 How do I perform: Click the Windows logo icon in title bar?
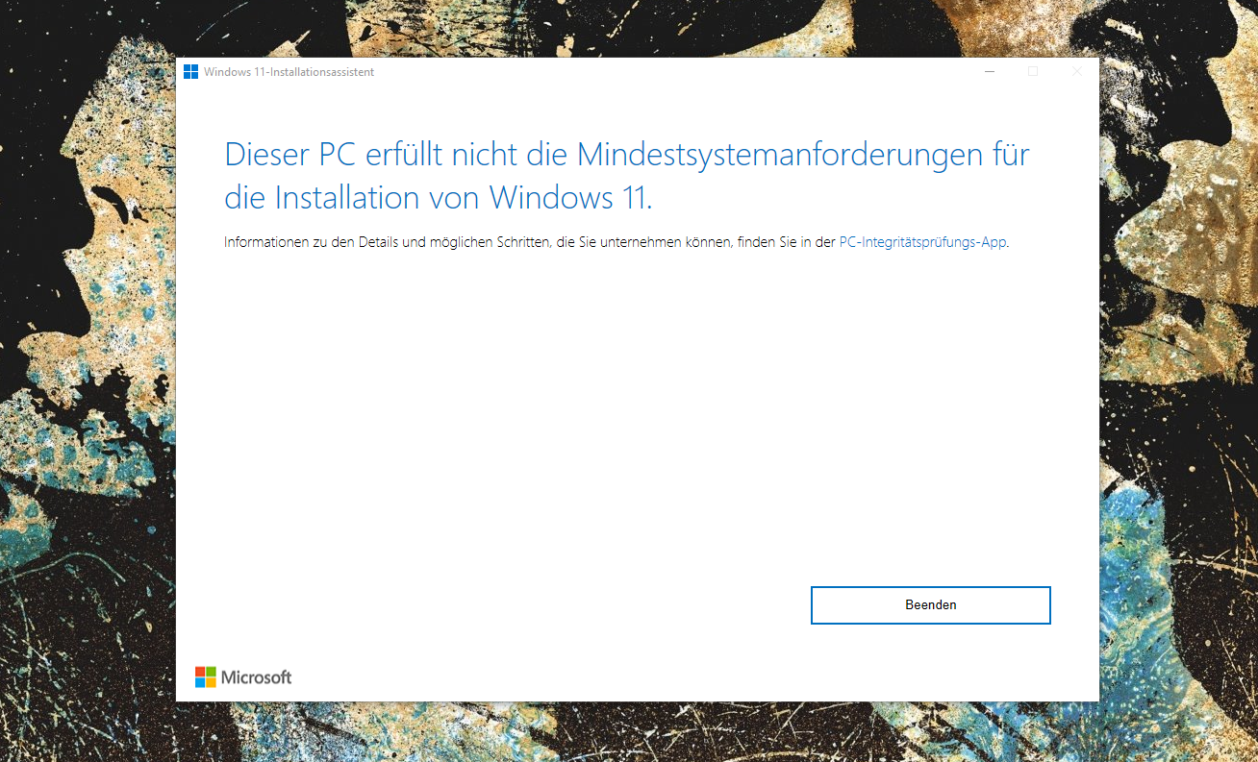(190, 72)
